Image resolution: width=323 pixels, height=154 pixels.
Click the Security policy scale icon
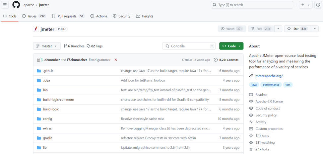click(x=251, y=115)
